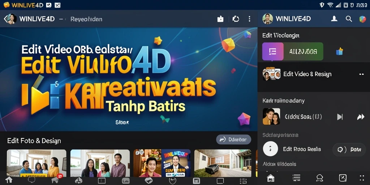Open the list icon in right bottom bar

coord(296,178)
